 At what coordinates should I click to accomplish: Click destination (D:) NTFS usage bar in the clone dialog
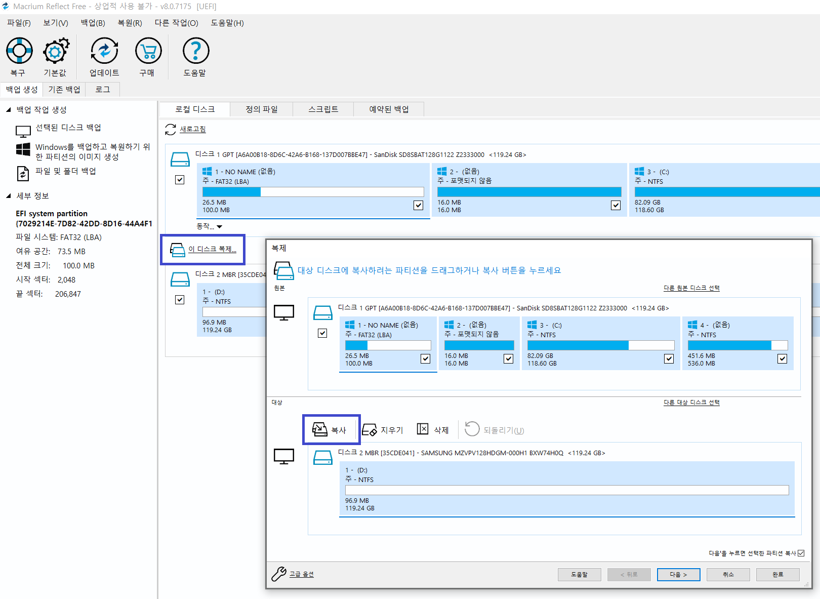pyautogui.click(x=567, y=490)
